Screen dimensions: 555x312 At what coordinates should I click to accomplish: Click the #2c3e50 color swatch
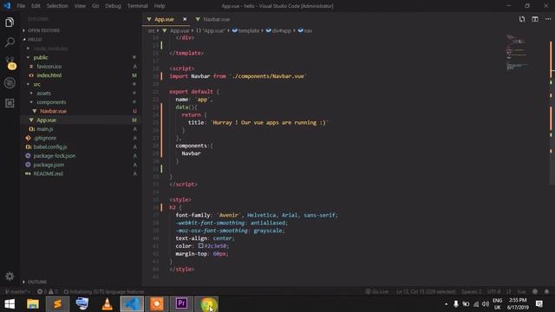point(200,245)
